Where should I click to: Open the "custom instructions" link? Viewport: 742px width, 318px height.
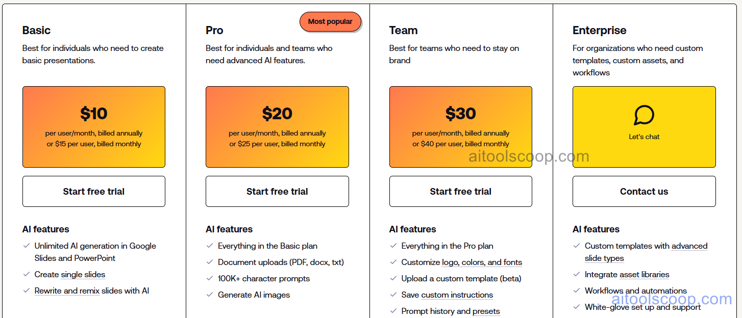pyautogui.click(x=457, y=295)
